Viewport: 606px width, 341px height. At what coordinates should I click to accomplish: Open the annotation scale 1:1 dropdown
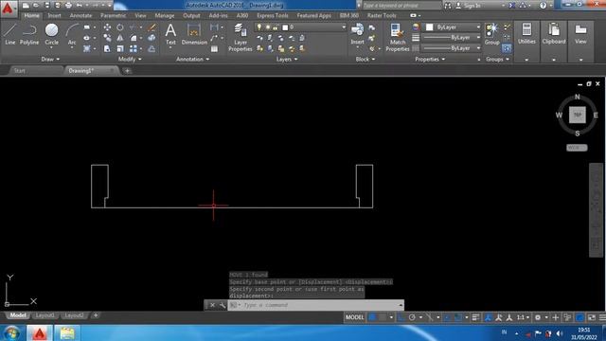[523, 317]
